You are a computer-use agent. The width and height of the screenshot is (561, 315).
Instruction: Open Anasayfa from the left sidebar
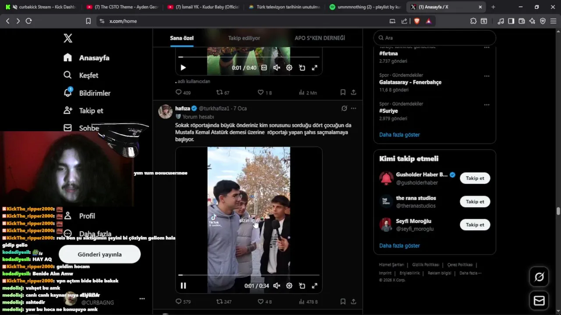86,58
